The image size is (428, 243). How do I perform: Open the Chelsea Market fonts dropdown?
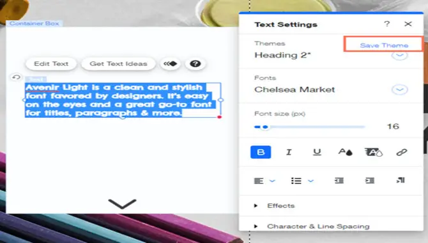[400, 90]
